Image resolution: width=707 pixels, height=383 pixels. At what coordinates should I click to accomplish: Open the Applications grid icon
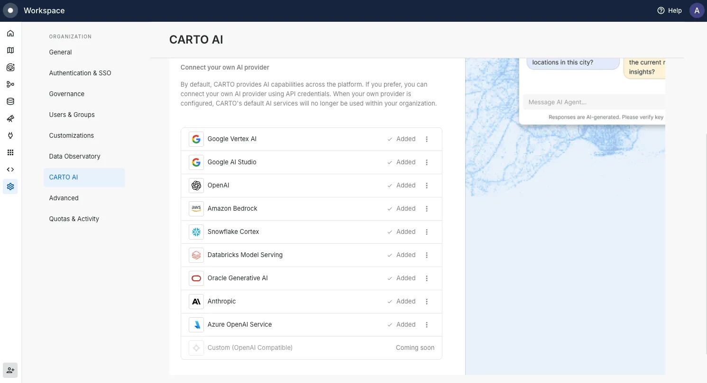pyautogui.click(x=10, y=152)
